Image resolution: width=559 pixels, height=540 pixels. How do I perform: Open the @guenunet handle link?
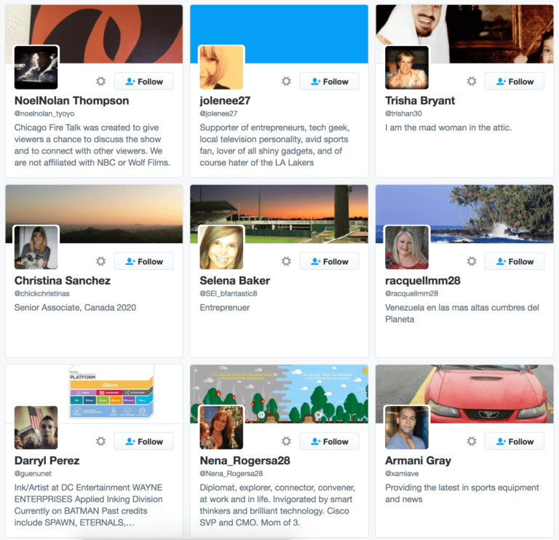point(33,473)
